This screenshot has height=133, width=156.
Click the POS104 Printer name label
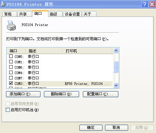35,25
